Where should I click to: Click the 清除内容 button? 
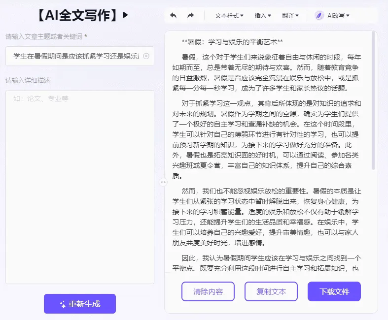coord(208,291)
